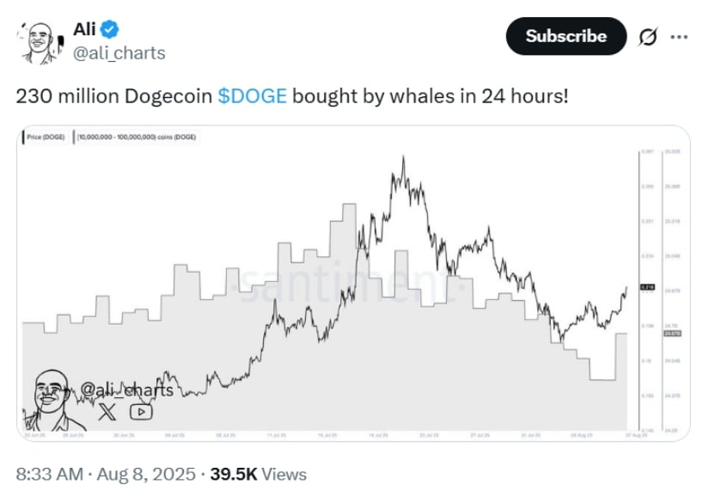Click the Grok slashed-circle icon

[x=647, y=37]
